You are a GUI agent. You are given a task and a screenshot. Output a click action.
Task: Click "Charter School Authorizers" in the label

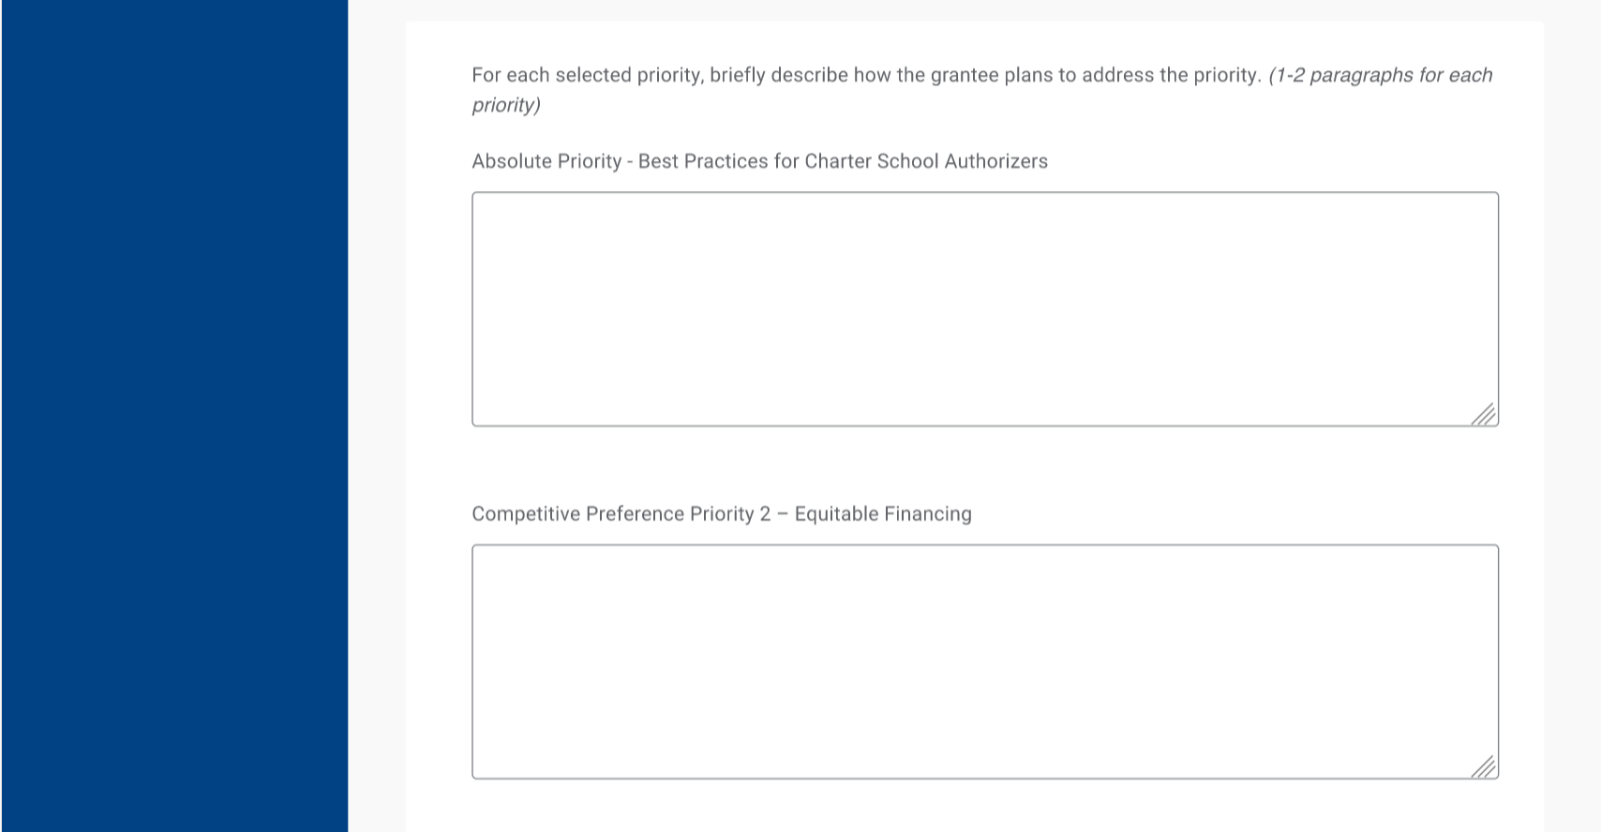click(926, 161)
